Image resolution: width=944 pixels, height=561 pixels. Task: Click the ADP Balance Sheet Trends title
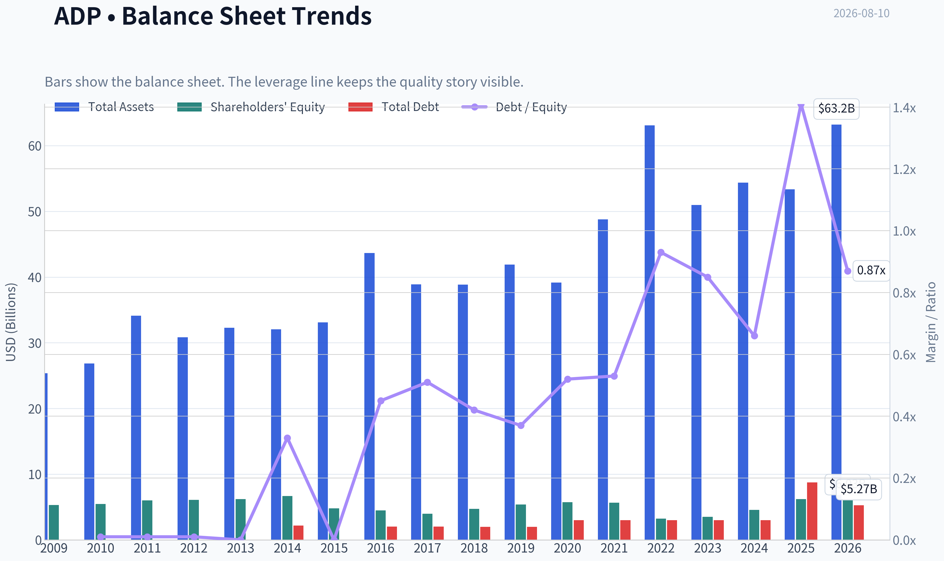pos(213,16)
